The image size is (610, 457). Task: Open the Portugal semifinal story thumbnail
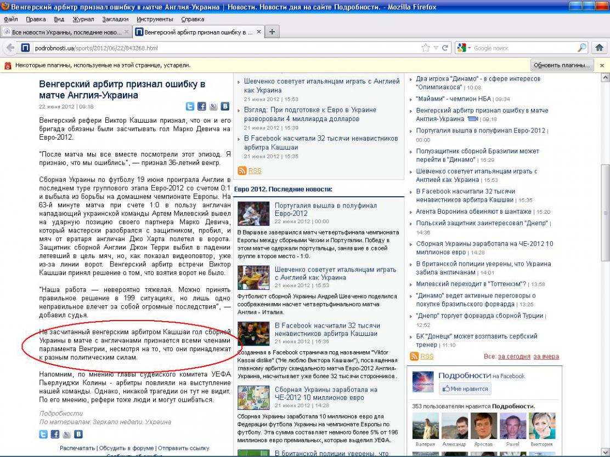coord(253,213)
